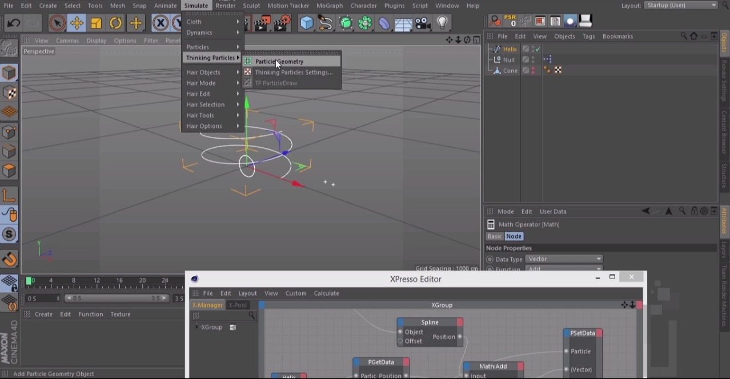
Task: Enable the Axis mode icon
Action: coord(9,195)
